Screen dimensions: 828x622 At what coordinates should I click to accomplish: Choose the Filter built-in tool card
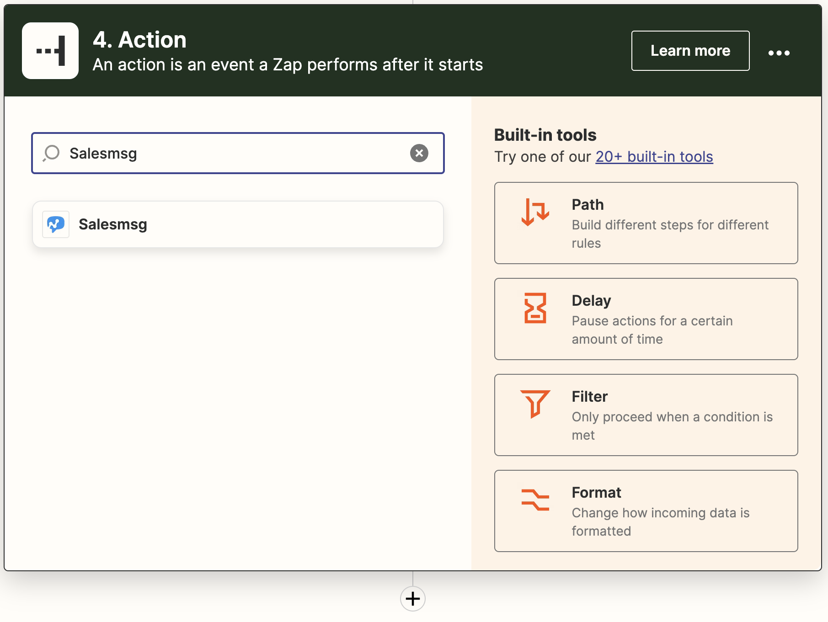pyautogui.click(x=646, y=415)
